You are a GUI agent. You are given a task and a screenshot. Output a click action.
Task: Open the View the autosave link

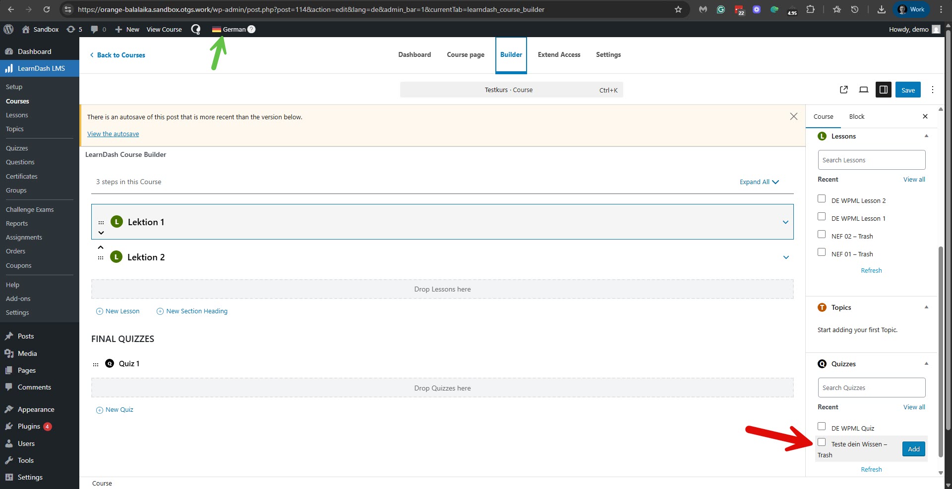(x=113, y=134)
